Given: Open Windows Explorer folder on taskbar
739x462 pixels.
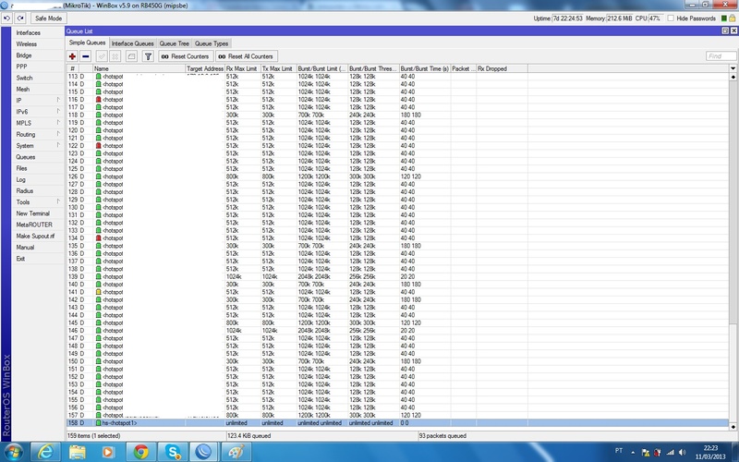Looking at the screenshot, I should (78, 452).
